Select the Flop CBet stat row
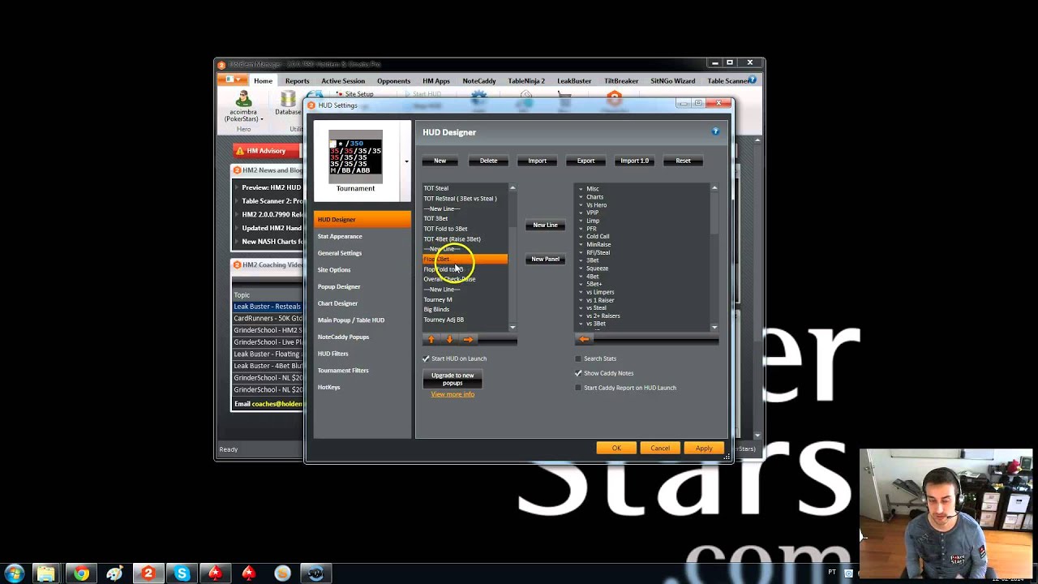1038x584 pixels. (x=465, y=259)
